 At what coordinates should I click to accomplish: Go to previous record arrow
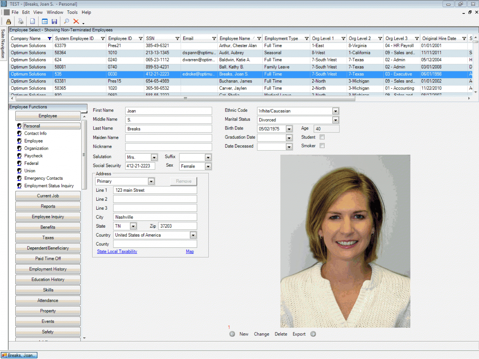tap(232, 334)
